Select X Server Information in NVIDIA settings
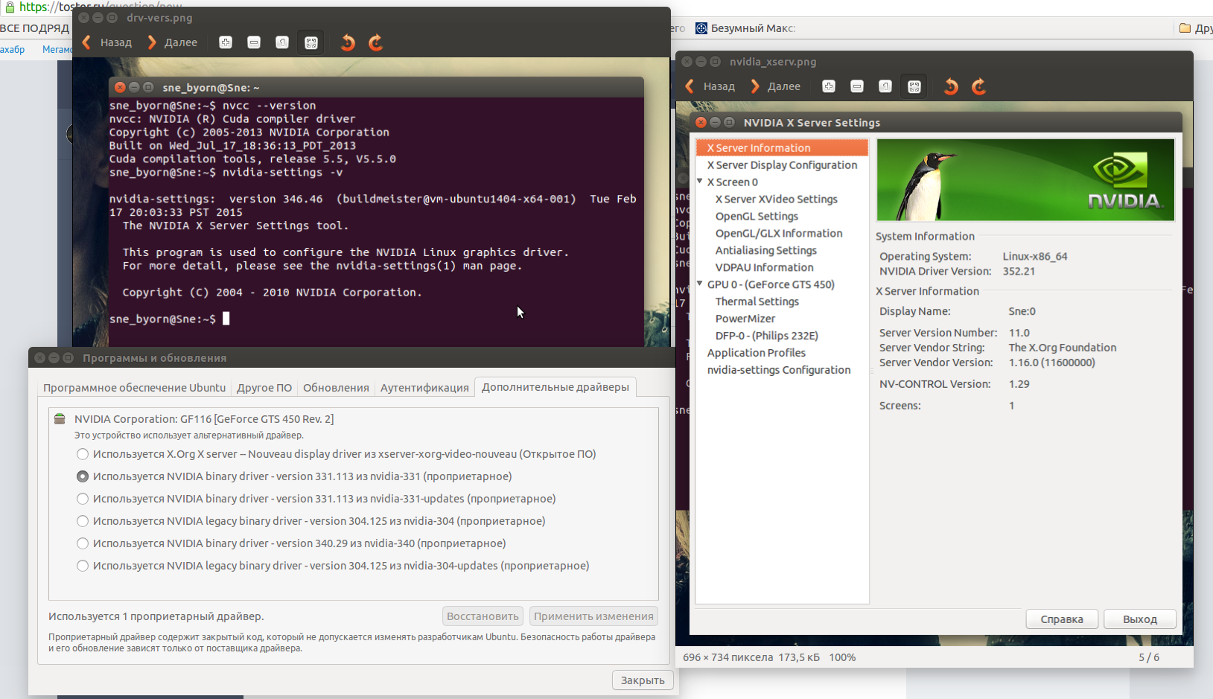 coord(782,148)
